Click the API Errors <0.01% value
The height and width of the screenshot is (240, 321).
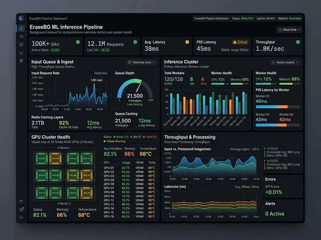point(273,192)
